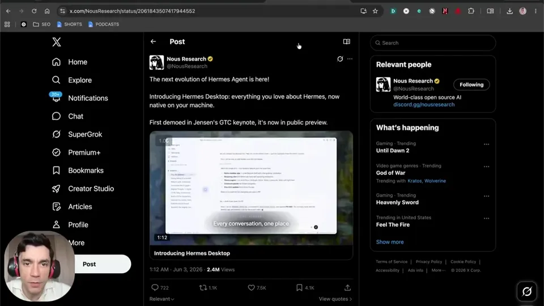Open Notifications with the 20+ badge

pyautogui.click(x=79, y=98)
